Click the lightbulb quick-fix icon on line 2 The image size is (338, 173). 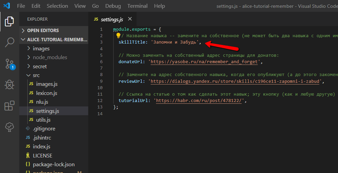pyautogui.click(x=118, y=35)
